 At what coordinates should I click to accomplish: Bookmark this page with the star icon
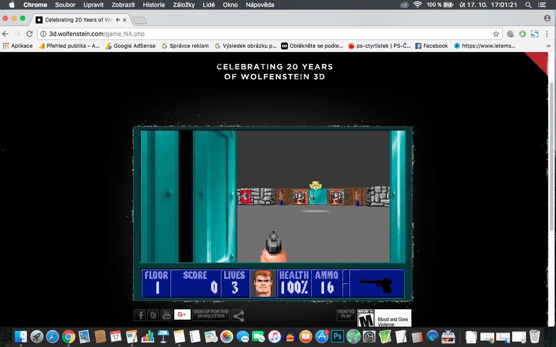click(496, 34)
